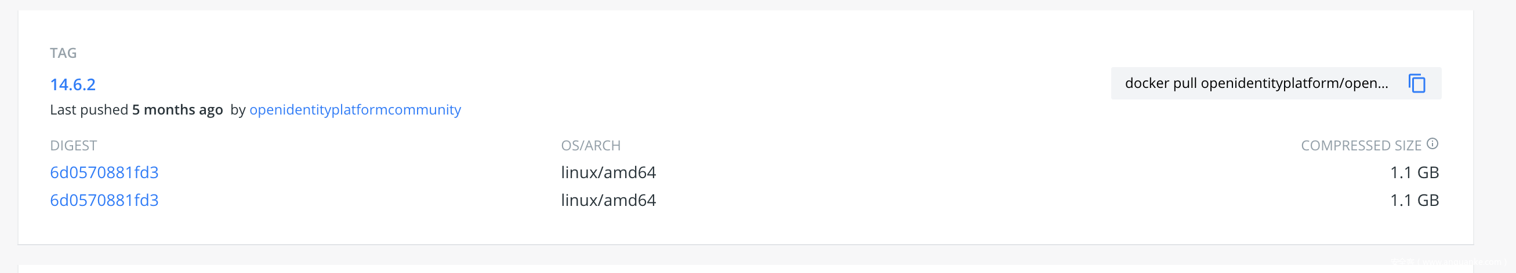
Task: Click the bold "5 months ago" timestamp
Action: [177, 110]
